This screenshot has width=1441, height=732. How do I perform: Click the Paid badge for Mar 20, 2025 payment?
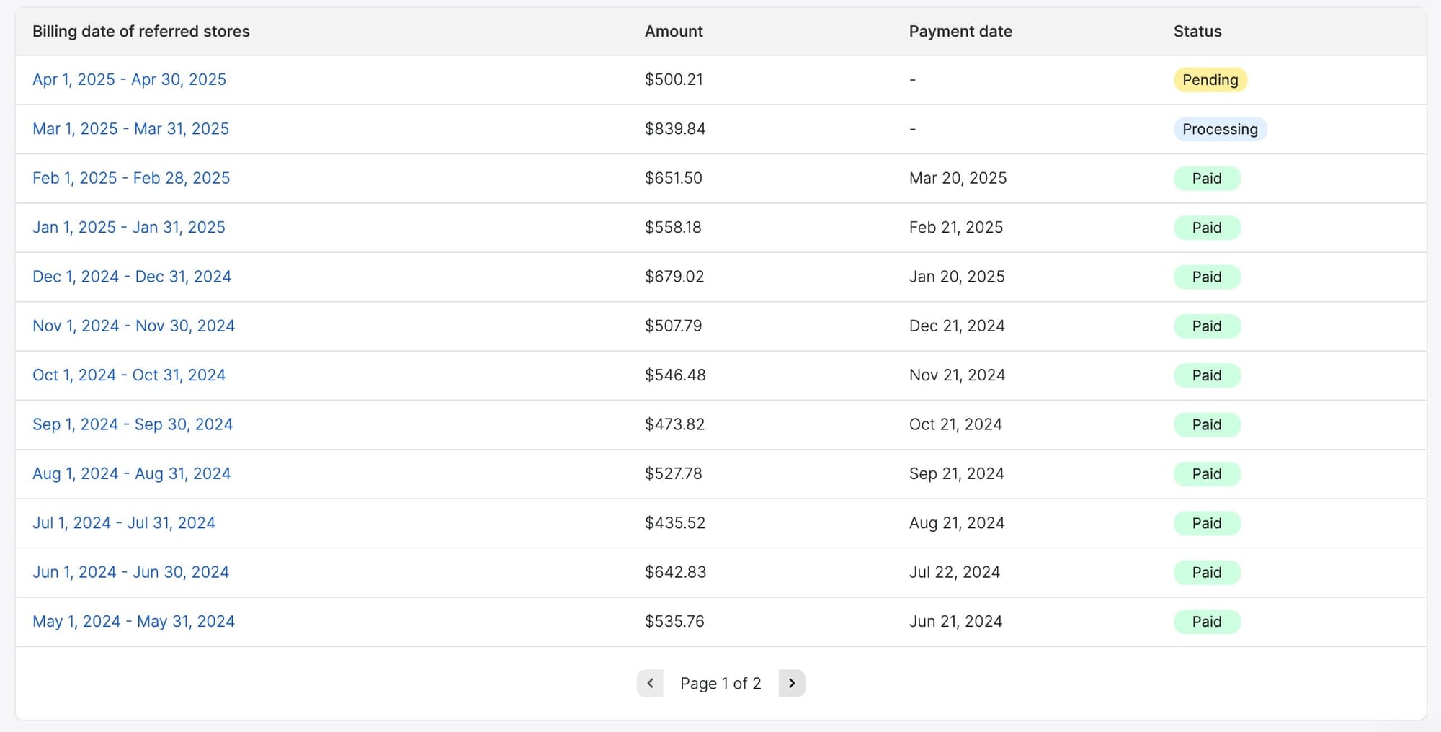1207,179
